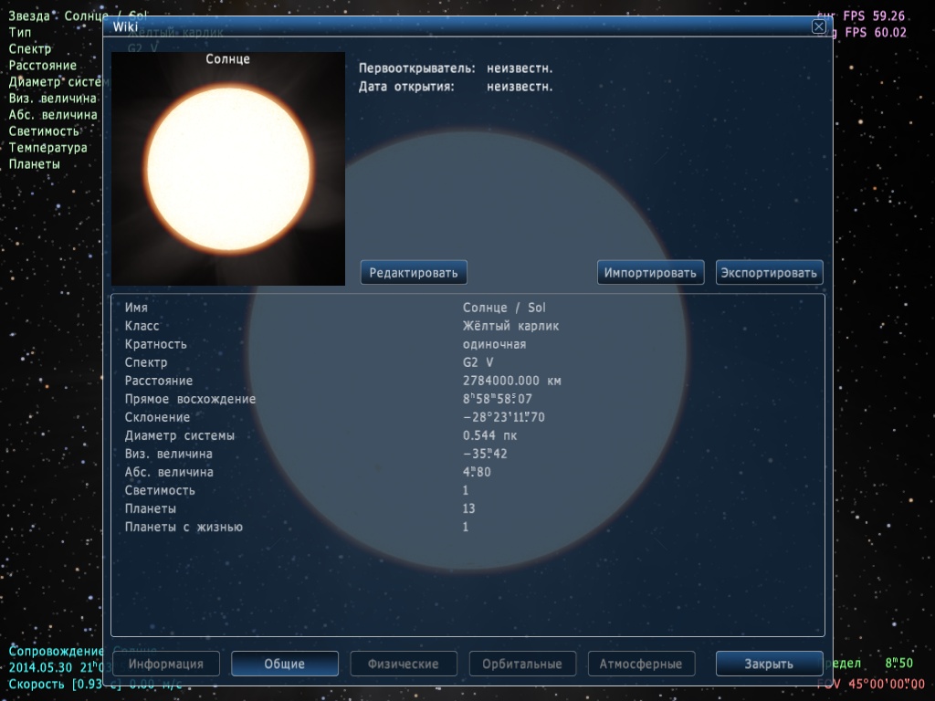Click the Планеты label in Wiki table

pos(151,509)
